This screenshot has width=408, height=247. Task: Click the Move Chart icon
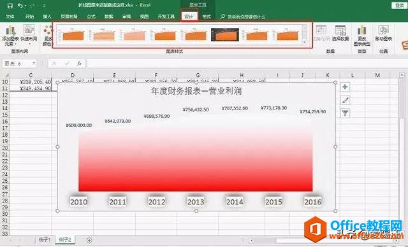point(384,30)
